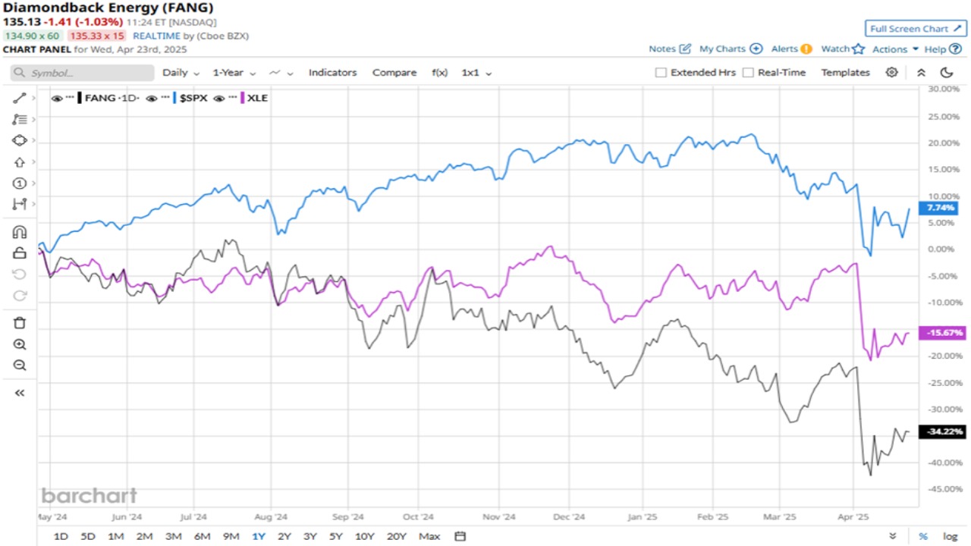This screenshot has height=546, width=971.
Task: Click the Full Screen Chart button
Action: [916, 29]
